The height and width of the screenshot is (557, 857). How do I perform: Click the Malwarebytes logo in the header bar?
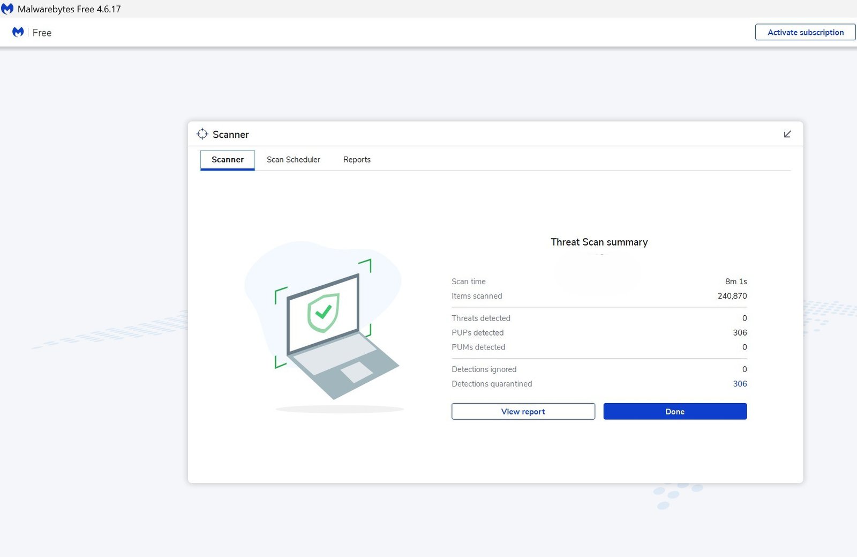click(x=18, y=32)
